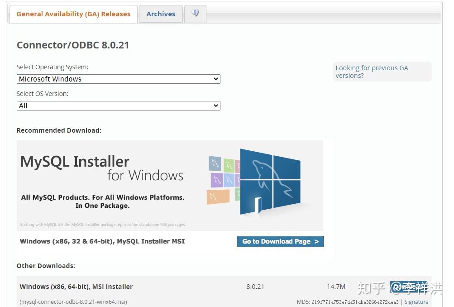Click the Go to Download Page button
This screenshot has height=307, width=454.
coord(280,241)
